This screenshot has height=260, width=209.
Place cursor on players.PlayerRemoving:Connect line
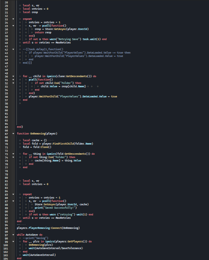[48, 228]
